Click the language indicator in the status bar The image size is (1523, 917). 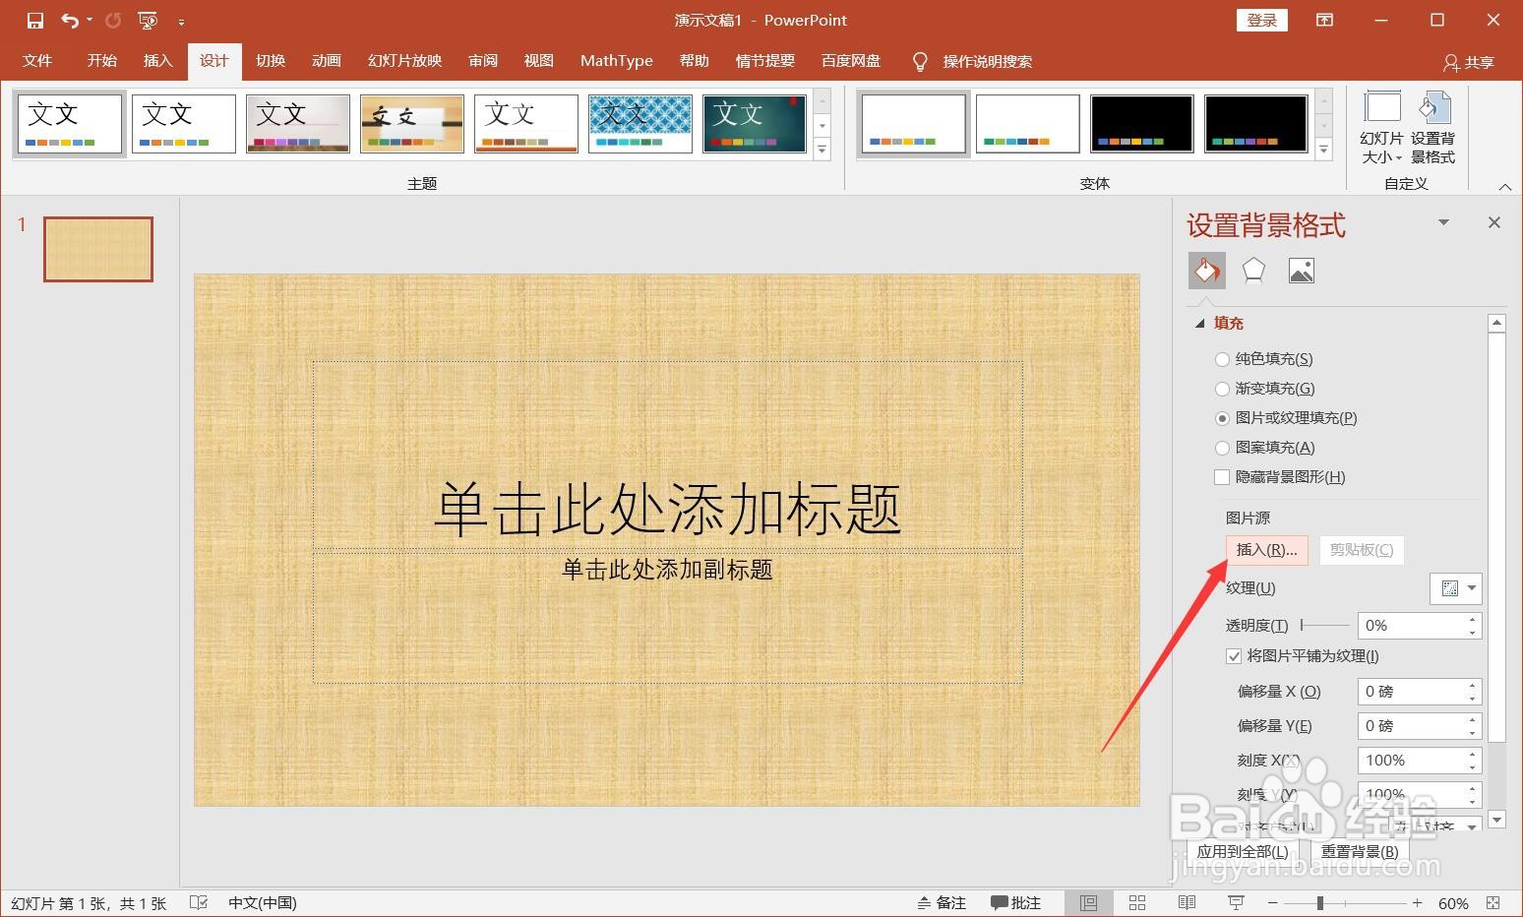(x=263, y=902)
